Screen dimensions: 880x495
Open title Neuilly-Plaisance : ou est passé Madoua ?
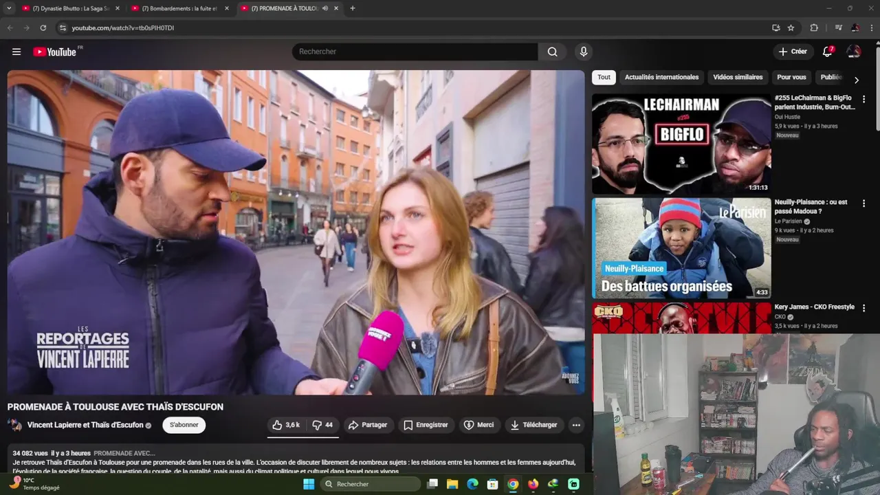coord(811,206)
